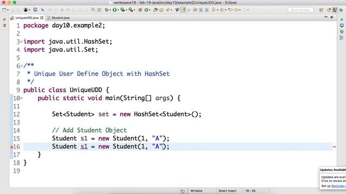Click the Open Perspective icon
This screenshot has height=194, width=346.
point(321,10)
